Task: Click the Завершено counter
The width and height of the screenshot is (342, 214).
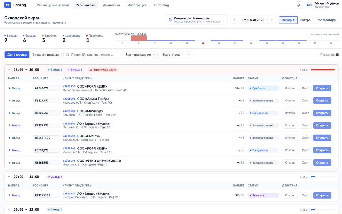Action: coord(71,38)
